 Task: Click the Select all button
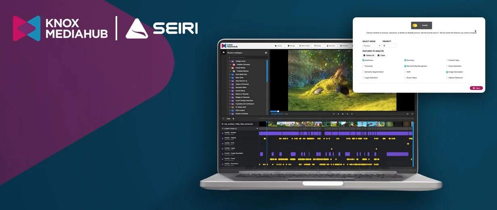[369, 55]
